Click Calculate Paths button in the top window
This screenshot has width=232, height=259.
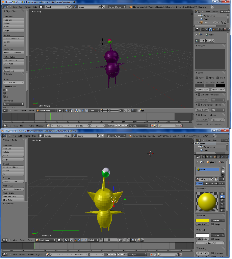(14, 60)
